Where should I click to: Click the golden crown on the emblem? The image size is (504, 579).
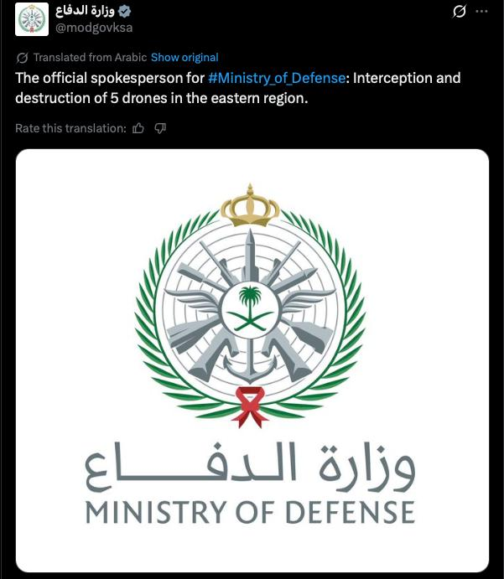pos(250,204)
